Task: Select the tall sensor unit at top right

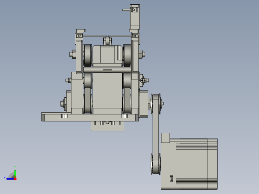Action: pyautogui.click(x=135, y=17)
